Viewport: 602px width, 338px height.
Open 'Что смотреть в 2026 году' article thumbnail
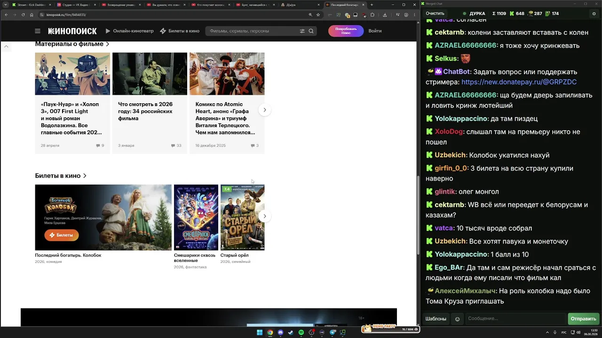(150, 74)
